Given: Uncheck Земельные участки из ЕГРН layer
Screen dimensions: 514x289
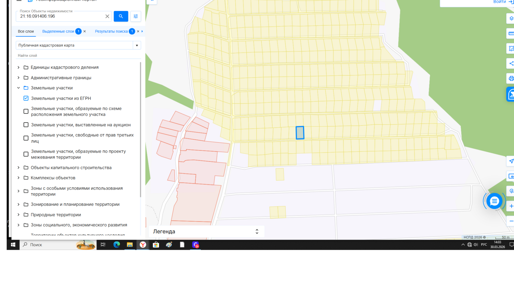Looking at the screenshot, I should click(x=26, y=98).
